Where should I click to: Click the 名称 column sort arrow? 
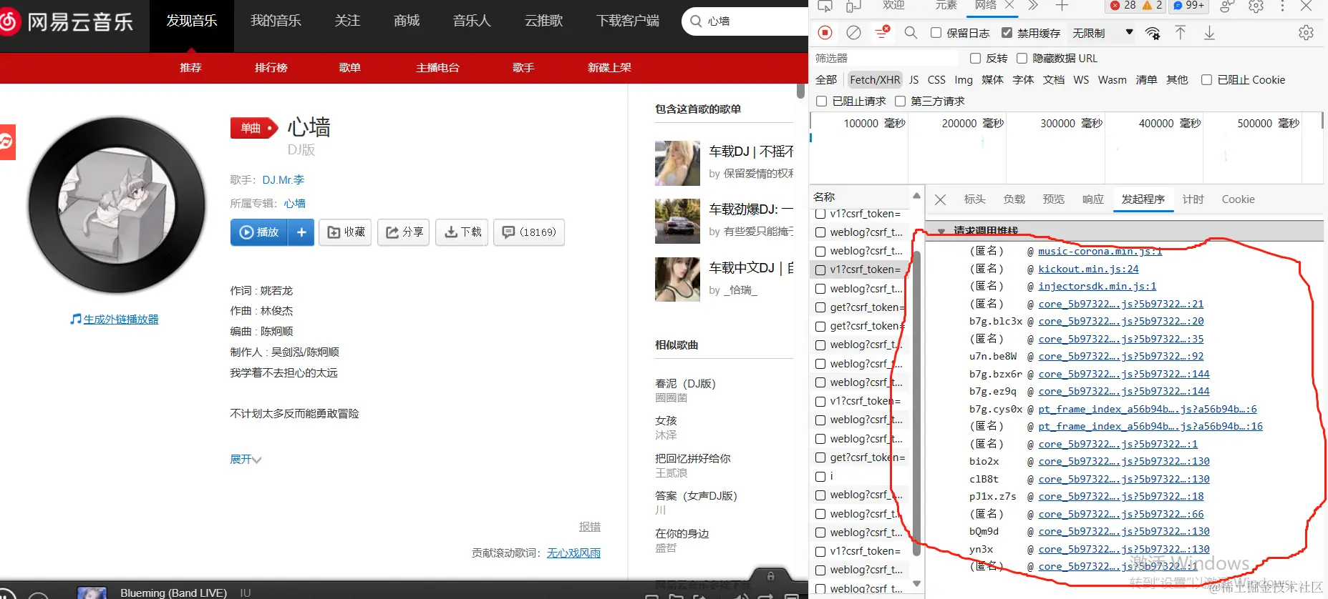click(916, 196)
